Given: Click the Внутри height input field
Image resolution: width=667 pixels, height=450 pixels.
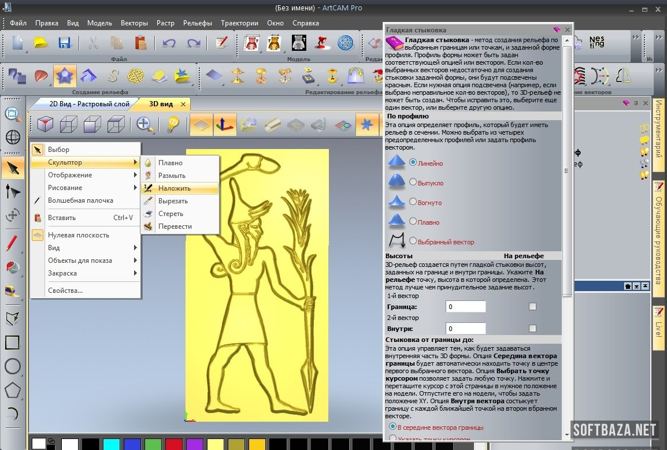Looking at the screenshot, I should click(x=465, y=329).
